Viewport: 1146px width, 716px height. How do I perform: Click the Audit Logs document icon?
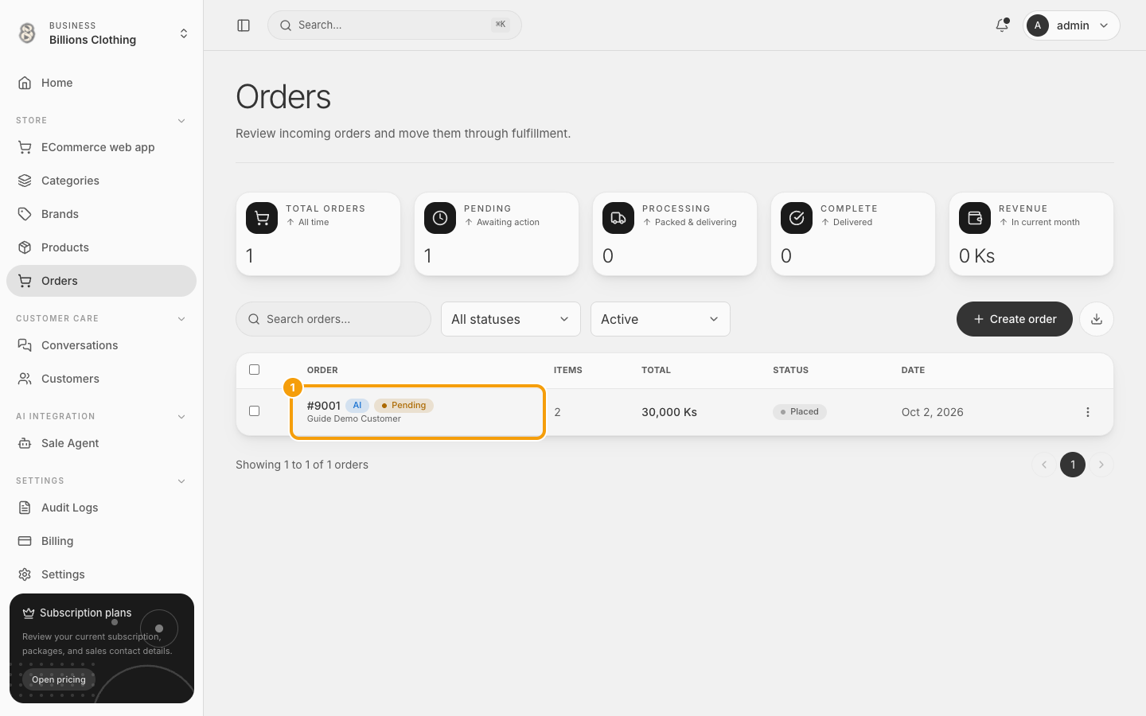tap(25, 508)
